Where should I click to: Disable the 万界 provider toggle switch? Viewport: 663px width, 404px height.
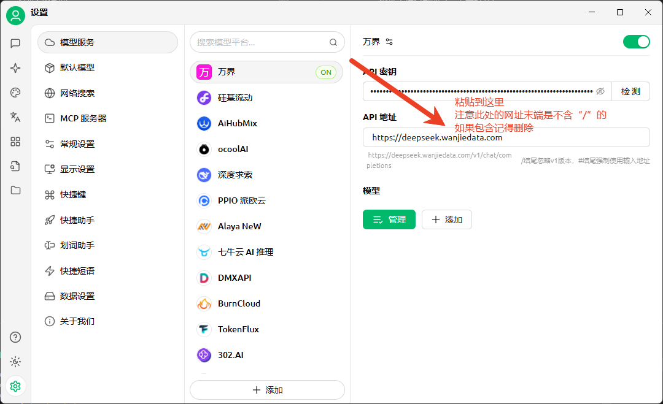(x=637, y=42)
